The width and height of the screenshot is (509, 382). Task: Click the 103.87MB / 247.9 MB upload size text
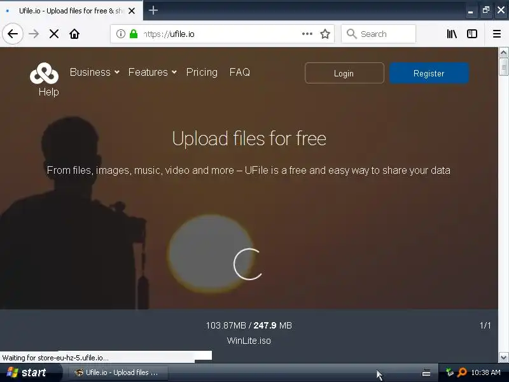(x=249, y=325)
